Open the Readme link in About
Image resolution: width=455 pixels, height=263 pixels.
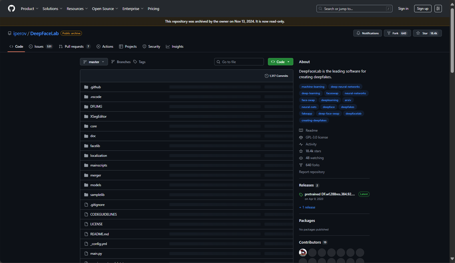point(308,131)
